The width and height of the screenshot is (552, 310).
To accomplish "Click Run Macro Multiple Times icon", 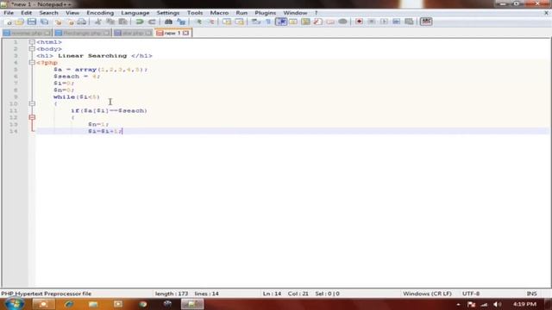I will pos(397,22).
